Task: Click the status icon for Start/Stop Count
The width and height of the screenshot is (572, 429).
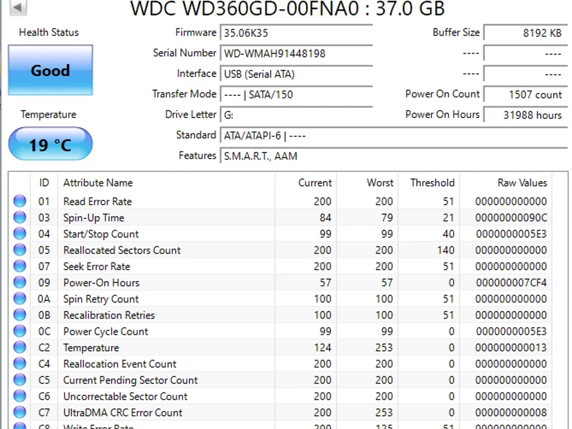Action: [x=20, y=233]
